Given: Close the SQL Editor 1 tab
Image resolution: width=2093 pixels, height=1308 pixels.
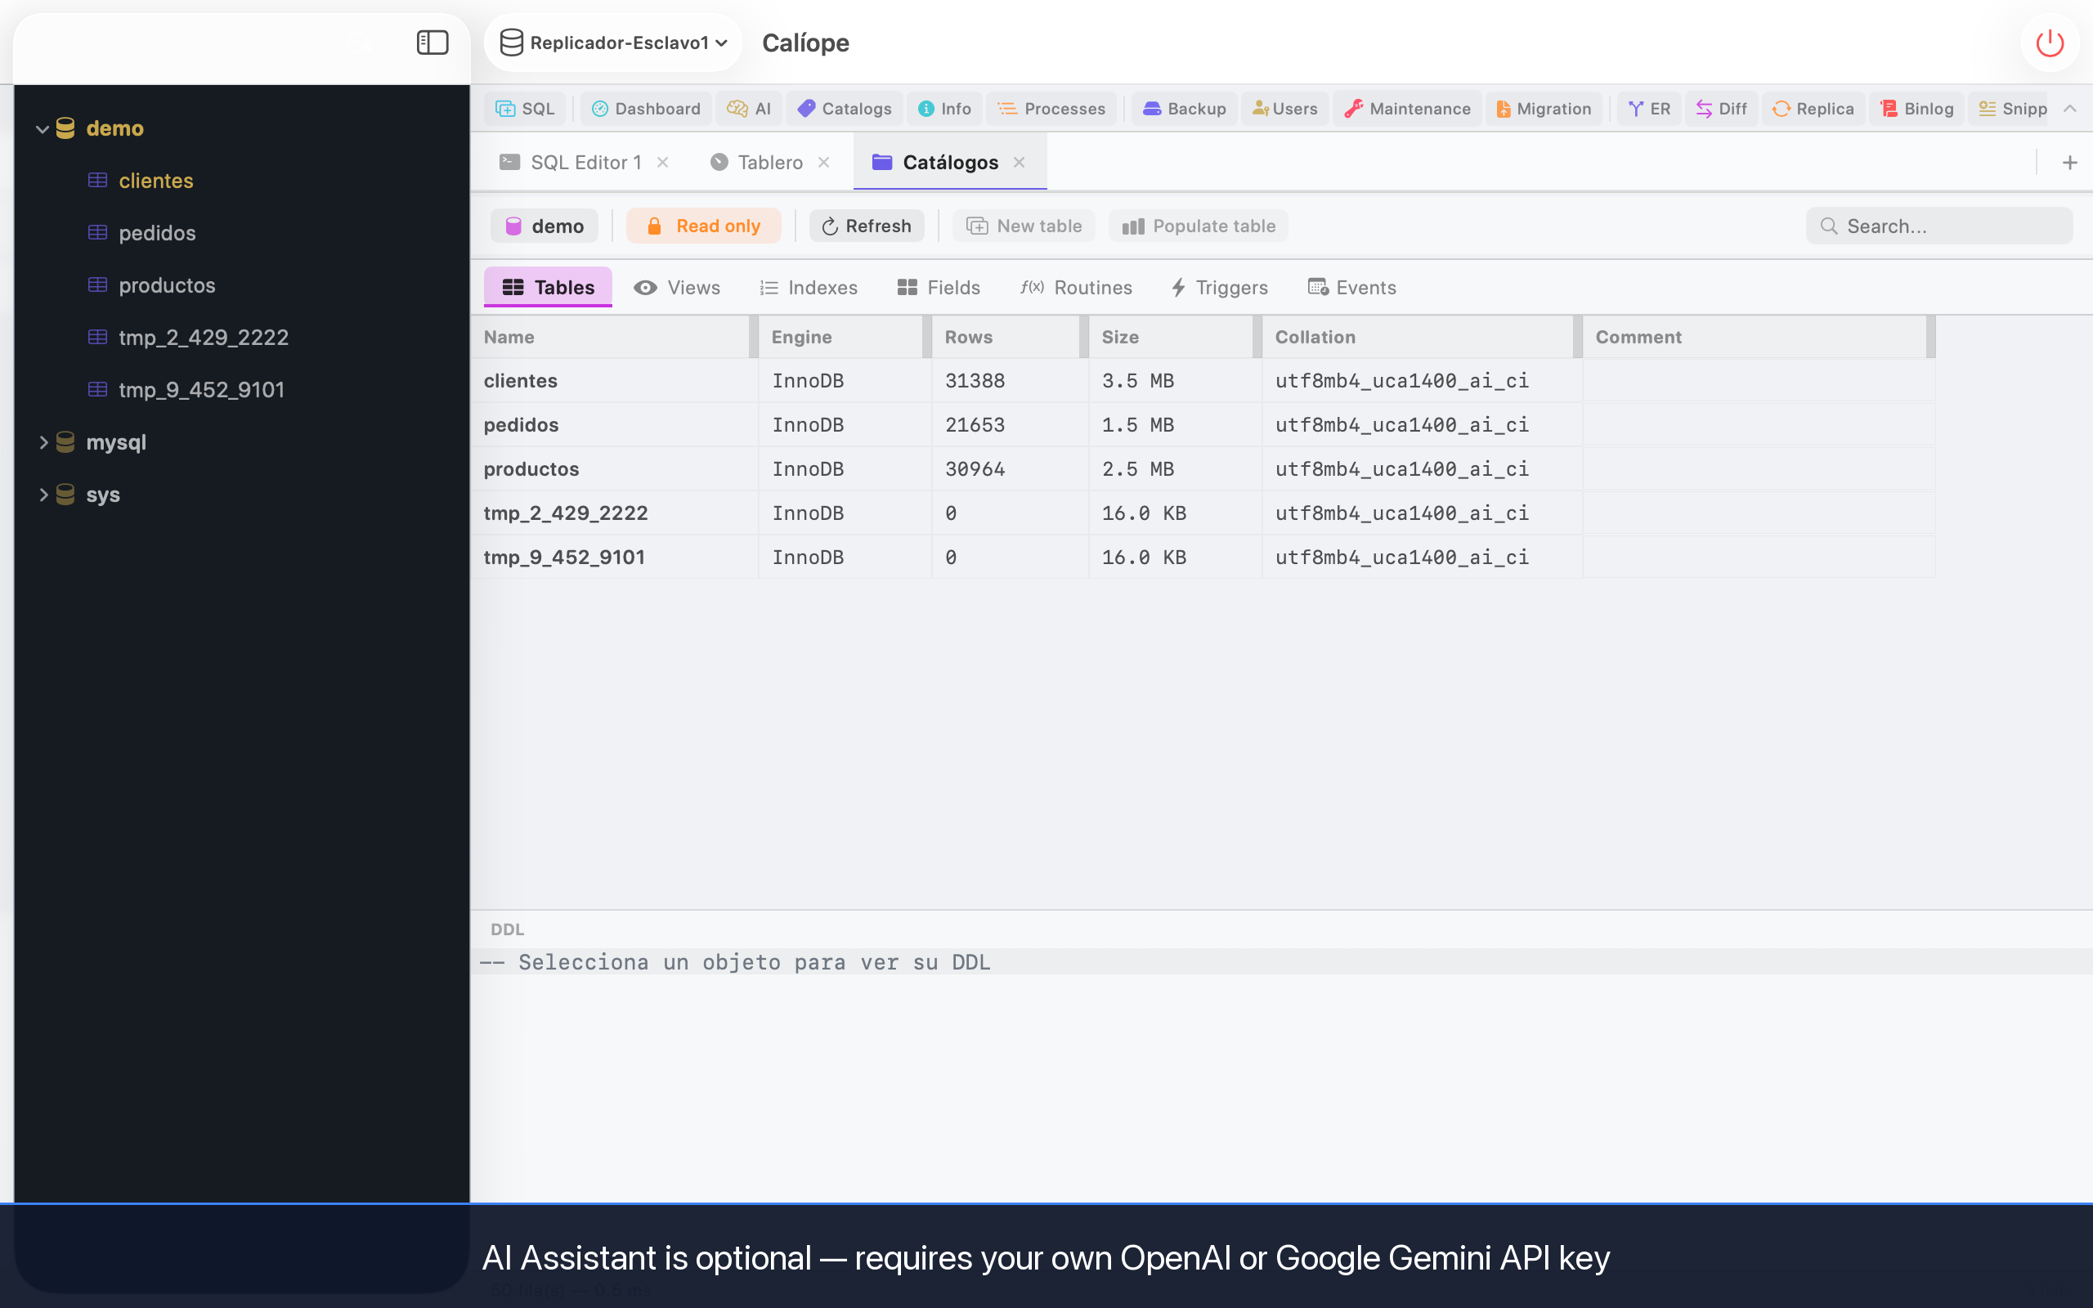Looking at the screenshot, I should (x=662, y=162).
